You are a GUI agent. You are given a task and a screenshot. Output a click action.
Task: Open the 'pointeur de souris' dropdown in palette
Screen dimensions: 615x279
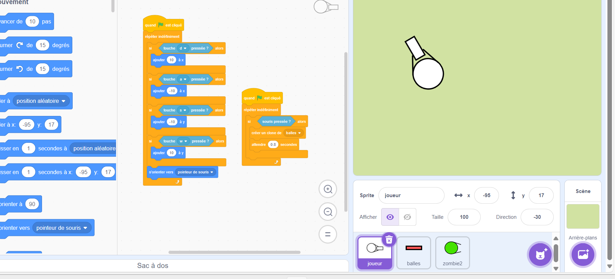[85, 228]
